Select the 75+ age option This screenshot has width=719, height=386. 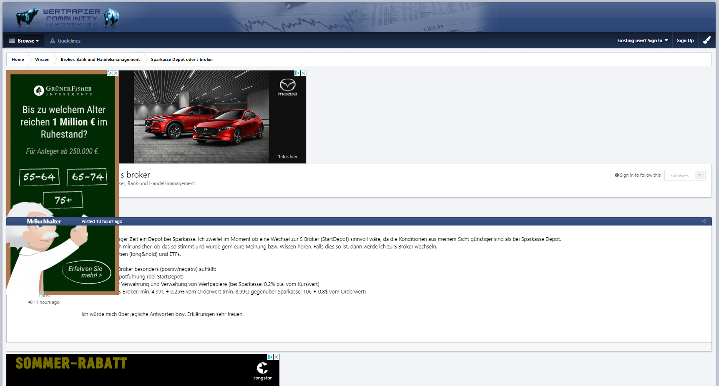[63, 200]
